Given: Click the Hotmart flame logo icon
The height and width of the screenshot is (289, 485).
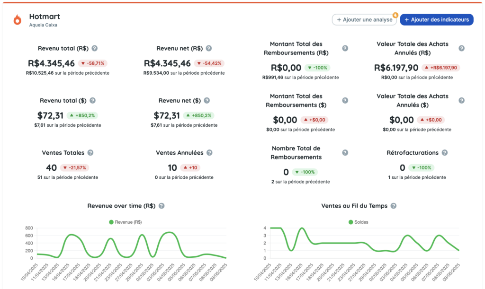Looking at the screenshot, I should point(18,19).
